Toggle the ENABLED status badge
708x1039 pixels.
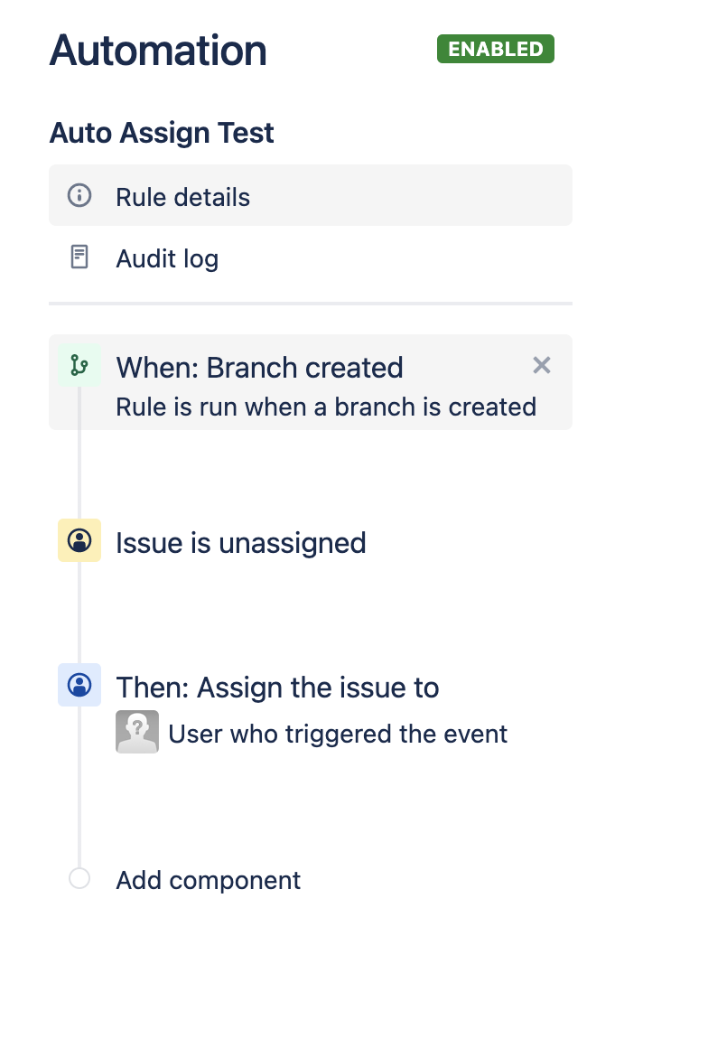pos(496,49)
